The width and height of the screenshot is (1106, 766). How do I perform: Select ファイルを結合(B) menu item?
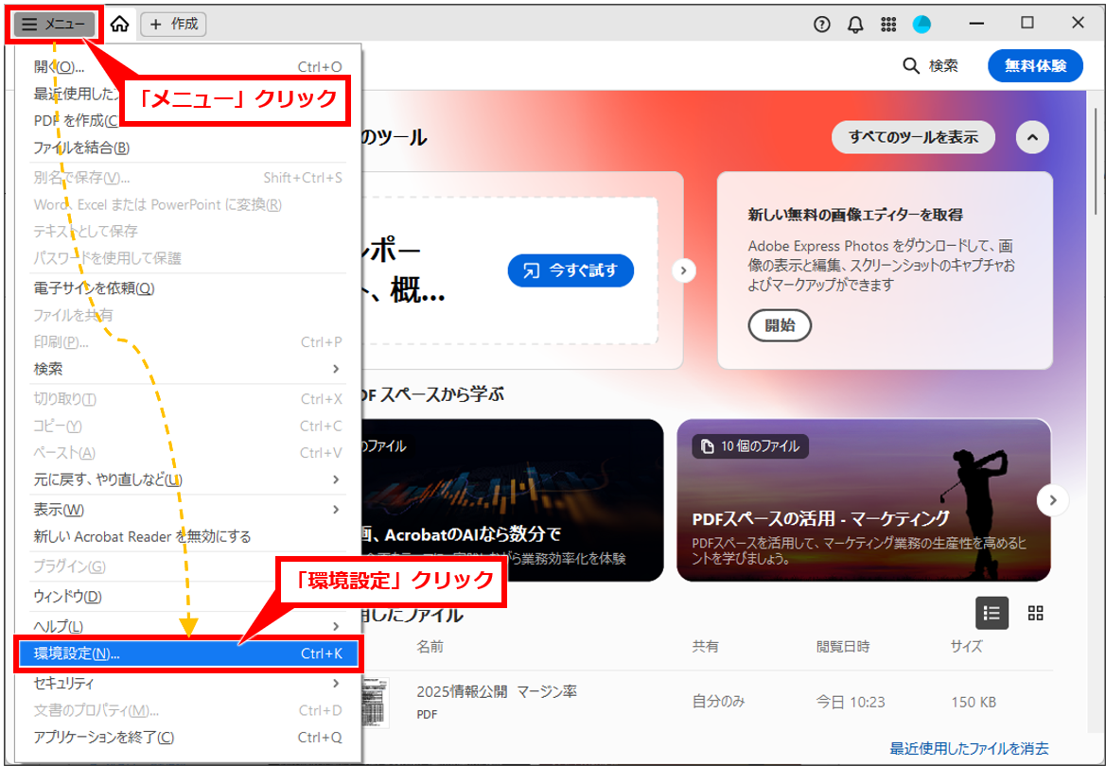click(187, 148)
